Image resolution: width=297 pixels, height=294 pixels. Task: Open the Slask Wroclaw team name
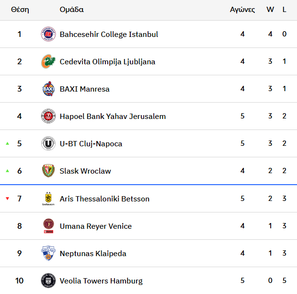click(85, 171)
